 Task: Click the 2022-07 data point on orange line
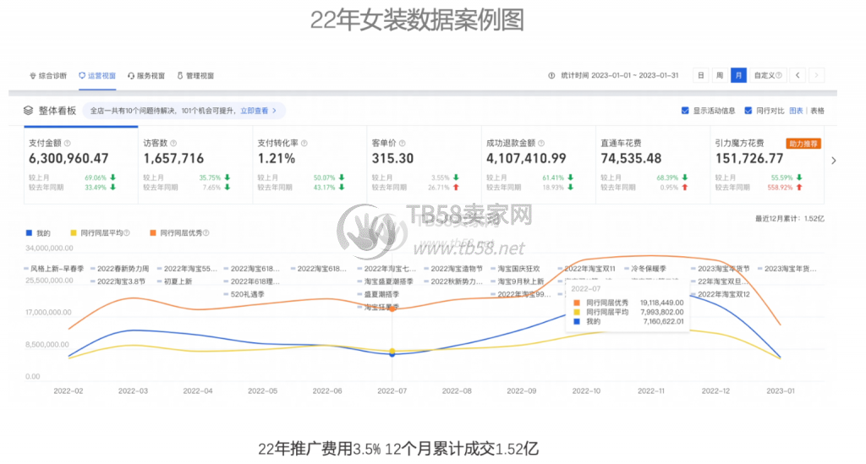392,309
